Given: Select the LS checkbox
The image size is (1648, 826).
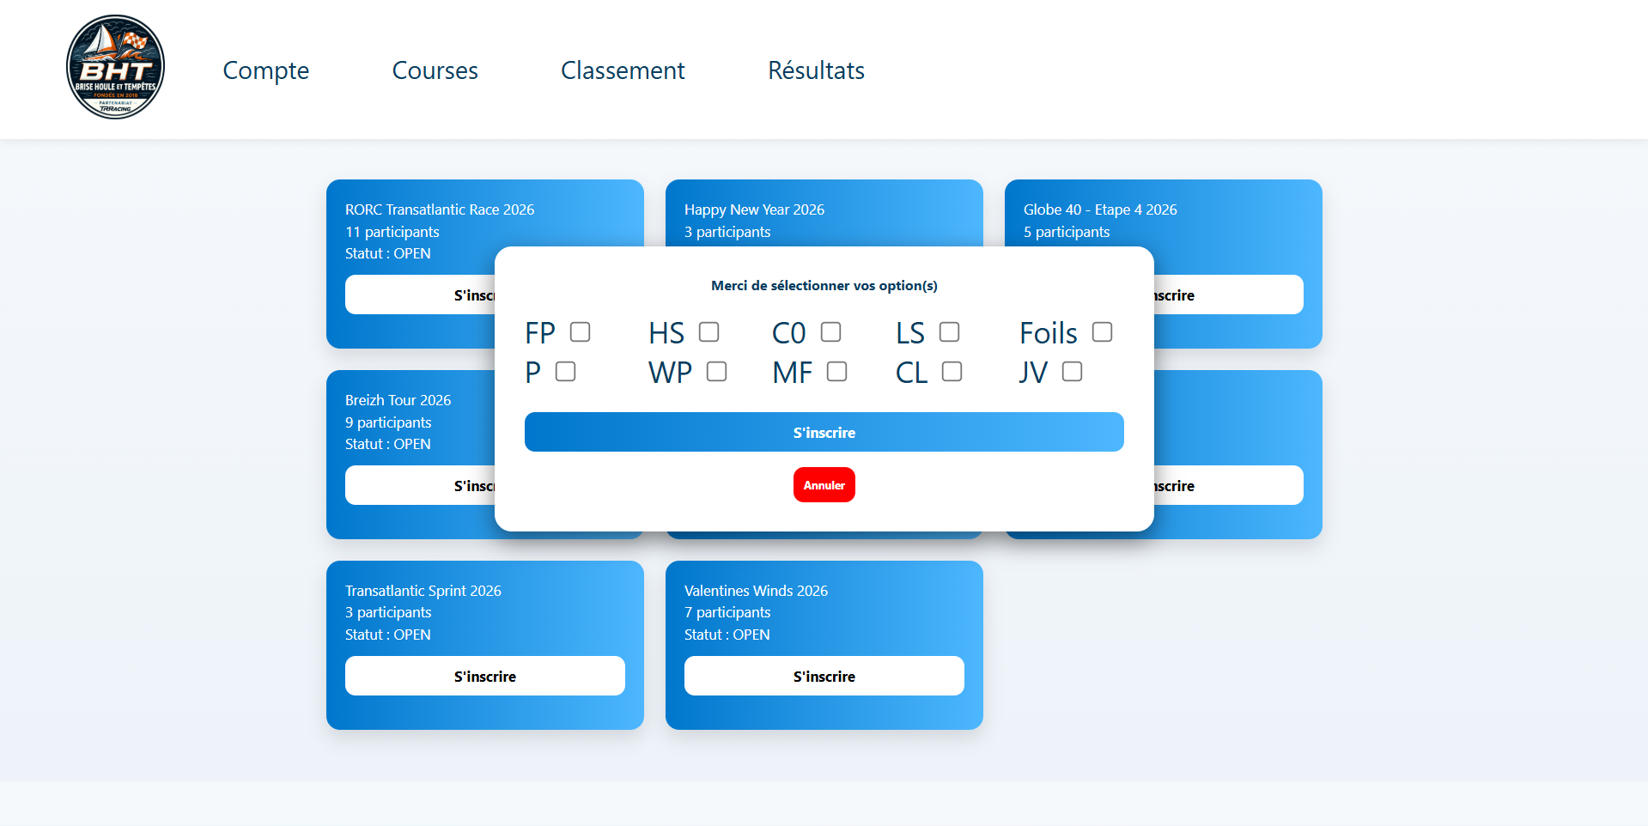Looking at the screenshot, I should (x=949, y=332).
